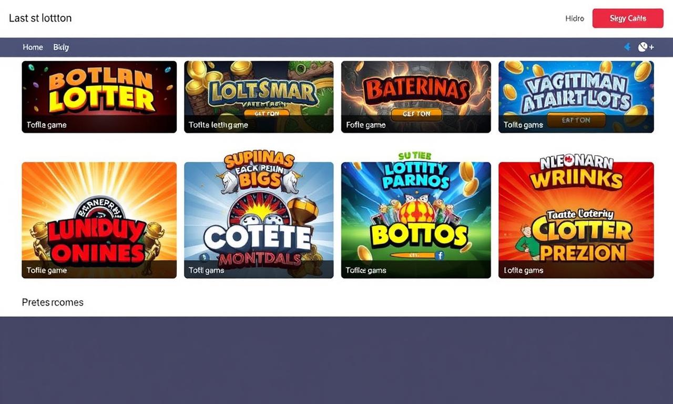Open the Bidy tab in navbar
Viewport: 673px width, 404px height.
[x=61, y=47]
